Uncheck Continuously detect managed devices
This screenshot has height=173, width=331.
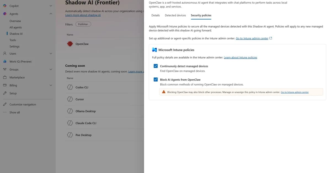[x=156, y=66]
